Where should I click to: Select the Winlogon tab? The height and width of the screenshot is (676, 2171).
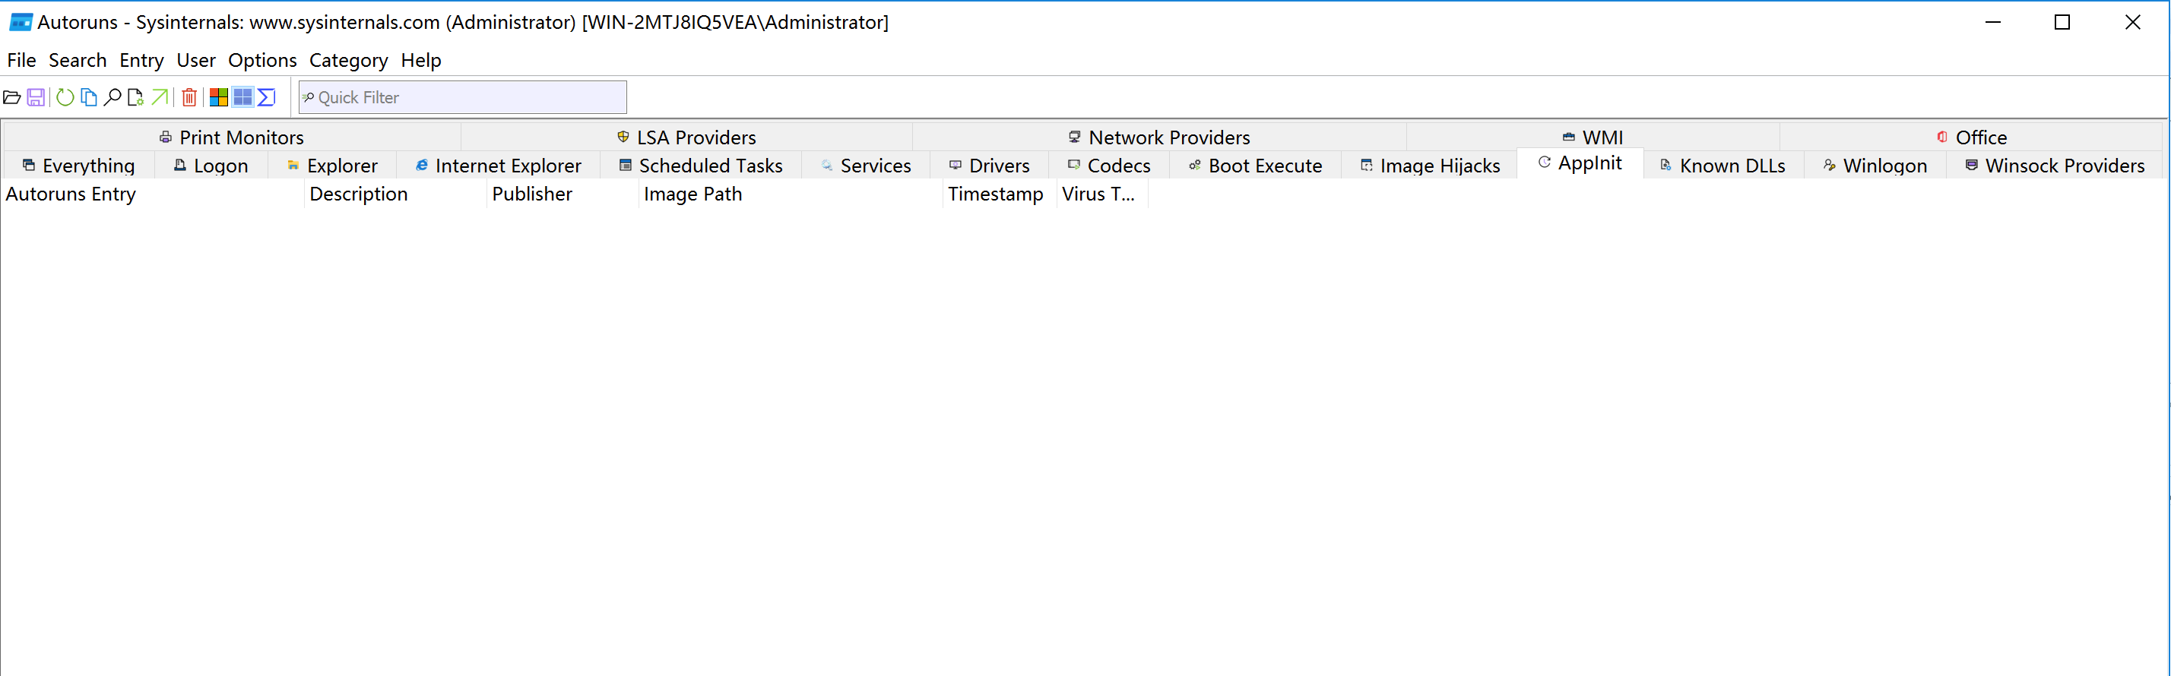[1875, 166]
